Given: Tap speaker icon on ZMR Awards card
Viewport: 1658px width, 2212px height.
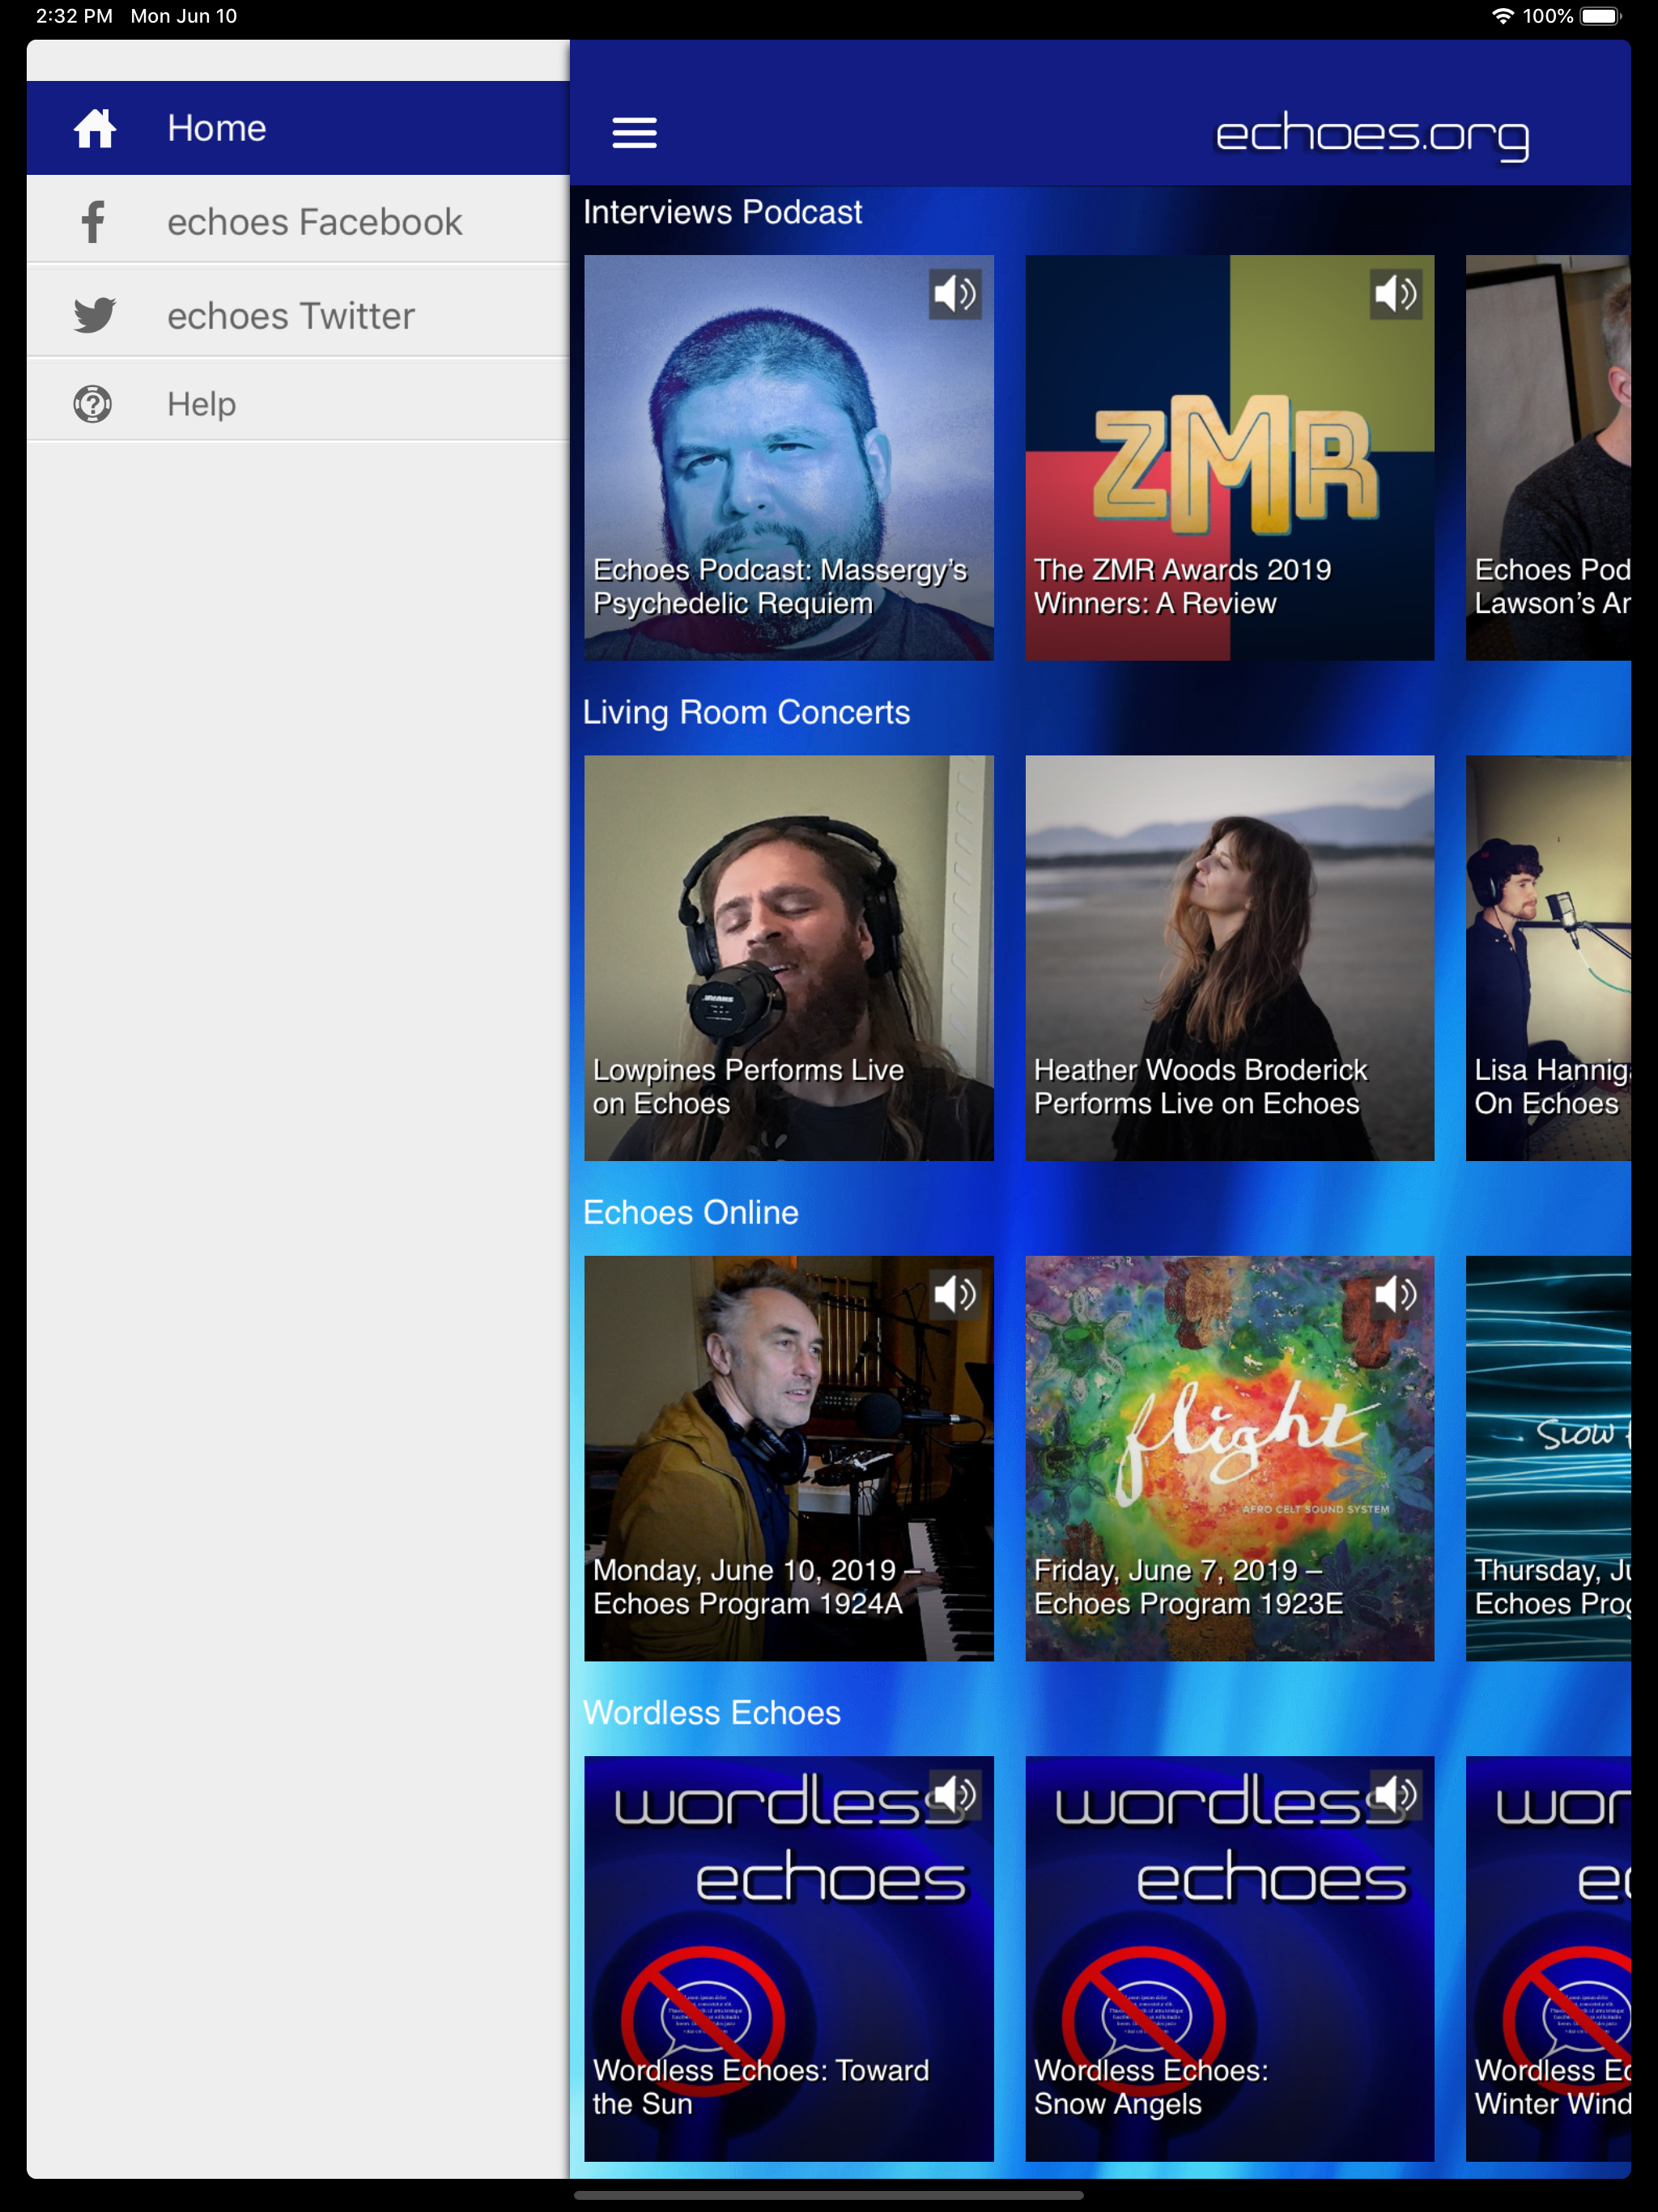Looking at the screenshot, I should [1395, 294].
